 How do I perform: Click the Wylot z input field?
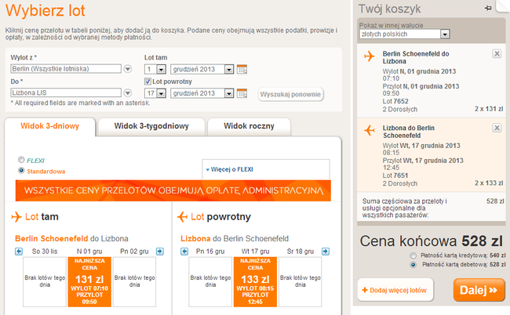(x=66, y=69)
